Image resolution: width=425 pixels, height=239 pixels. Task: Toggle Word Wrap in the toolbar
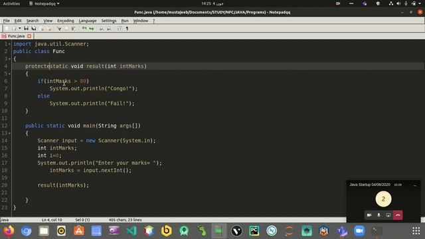tap(120, 29)
